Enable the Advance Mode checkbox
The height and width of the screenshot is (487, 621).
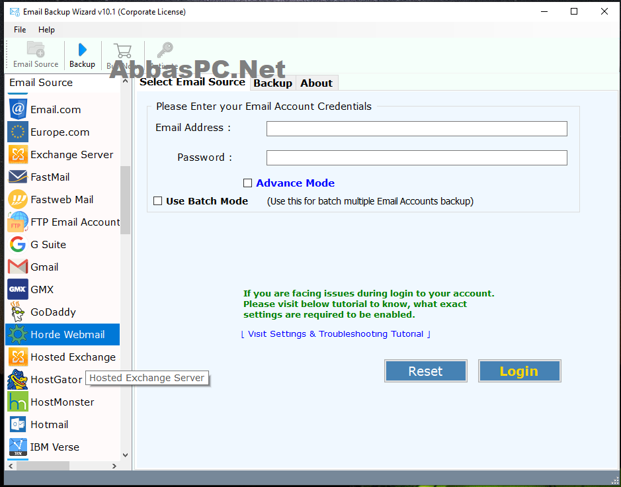(x=247, y=183)
